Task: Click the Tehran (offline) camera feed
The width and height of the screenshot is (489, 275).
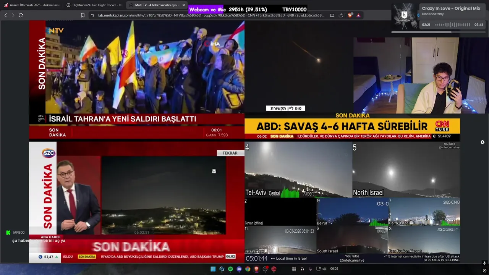Action: point(280,212)
